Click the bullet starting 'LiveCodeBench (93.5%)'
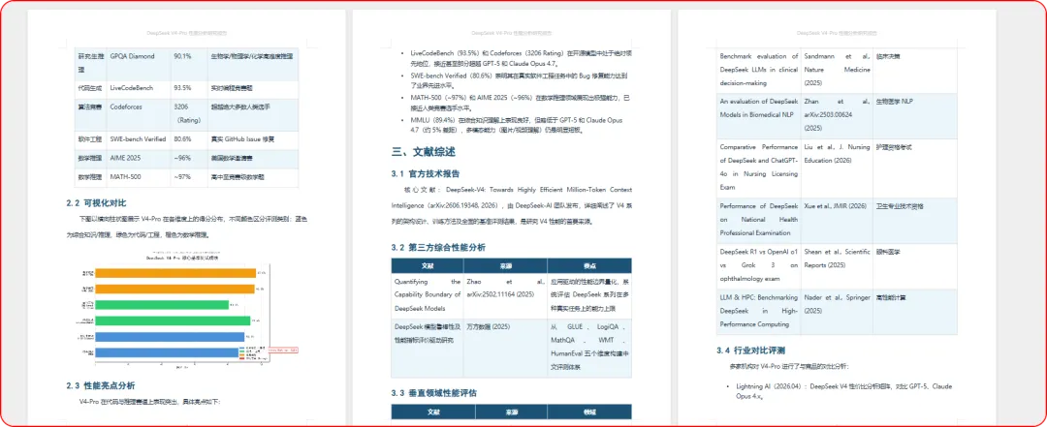Screen dimensions: 1047x427 pos(516,57)
